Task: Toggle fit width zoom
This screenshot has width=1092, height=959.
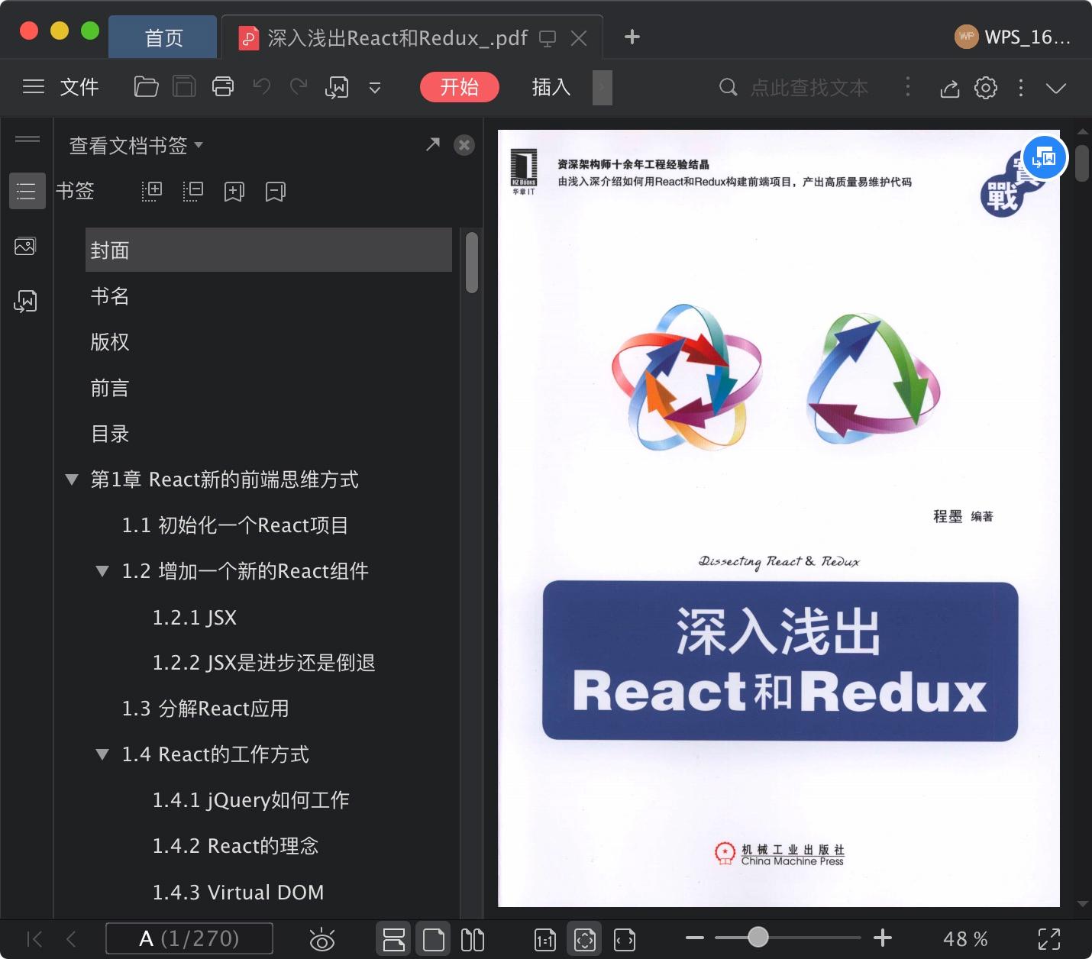Action: (625, 940)
